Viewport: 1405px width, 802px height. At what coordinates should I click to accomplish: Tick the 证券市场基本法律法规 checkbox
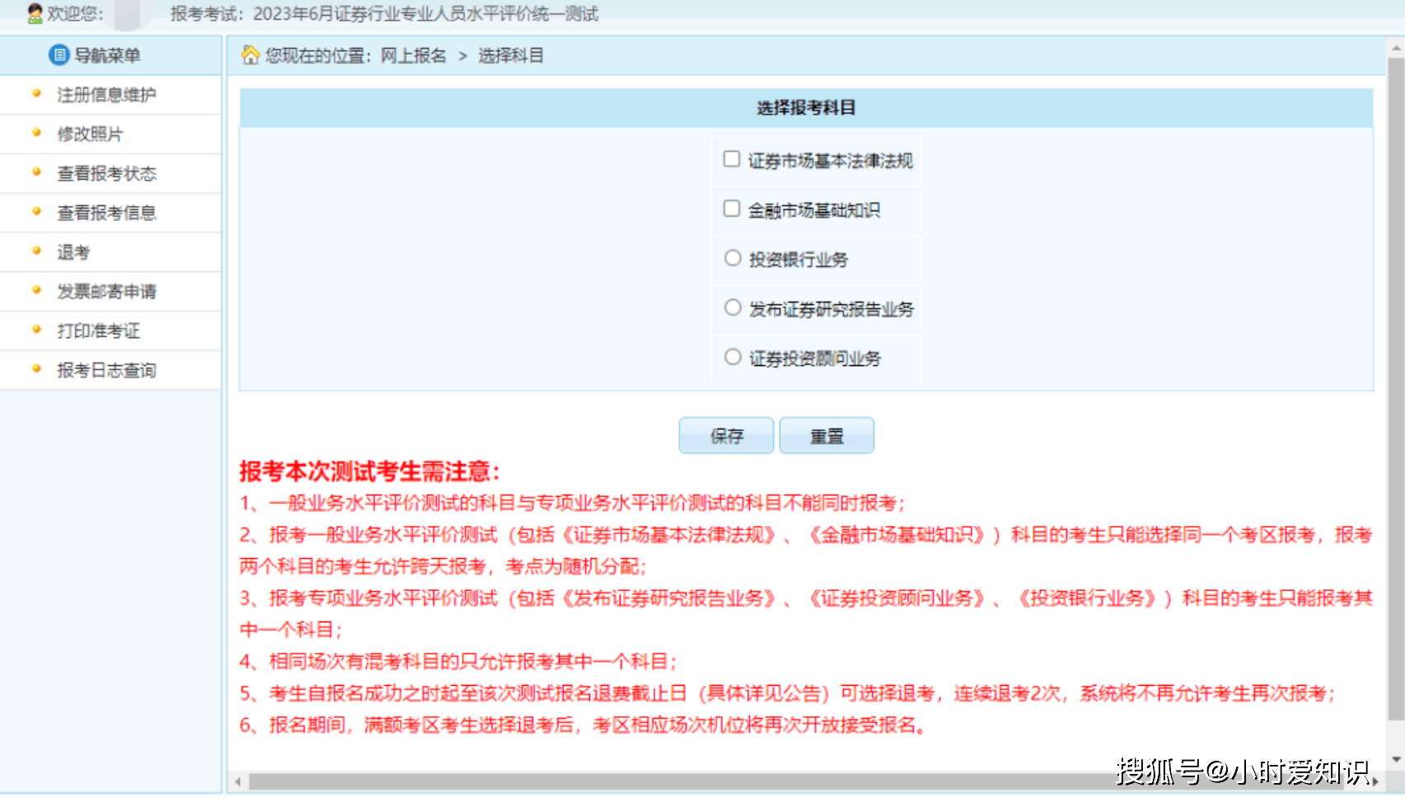pos(731,159)
